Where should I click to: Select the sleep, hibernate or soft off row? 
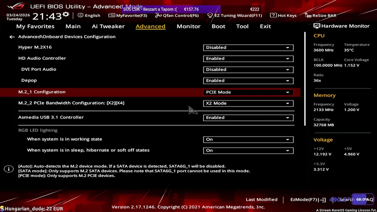click(88, 150)
